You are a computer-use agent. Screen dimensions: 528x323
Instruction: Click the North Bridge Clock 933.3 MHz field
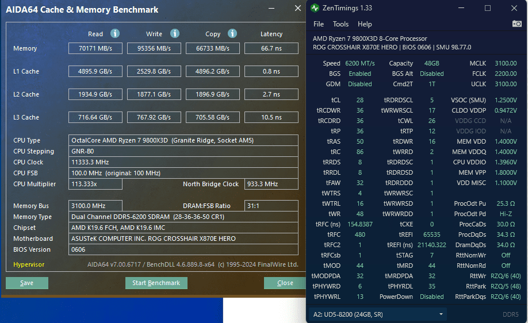(271, 184)
